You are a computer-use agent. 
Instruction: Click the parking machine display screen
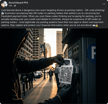(76, 50)
